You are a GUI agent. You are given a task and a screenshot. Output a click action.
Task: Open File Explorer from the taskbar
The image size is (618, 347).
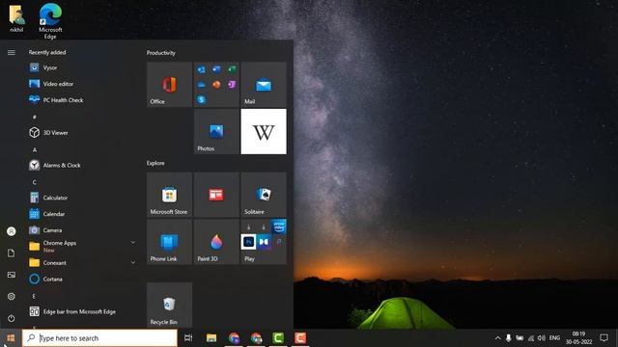(211, 338)
